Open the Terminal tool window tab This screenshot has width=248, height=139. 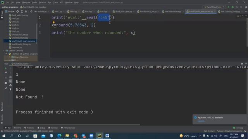pos(53,128)
